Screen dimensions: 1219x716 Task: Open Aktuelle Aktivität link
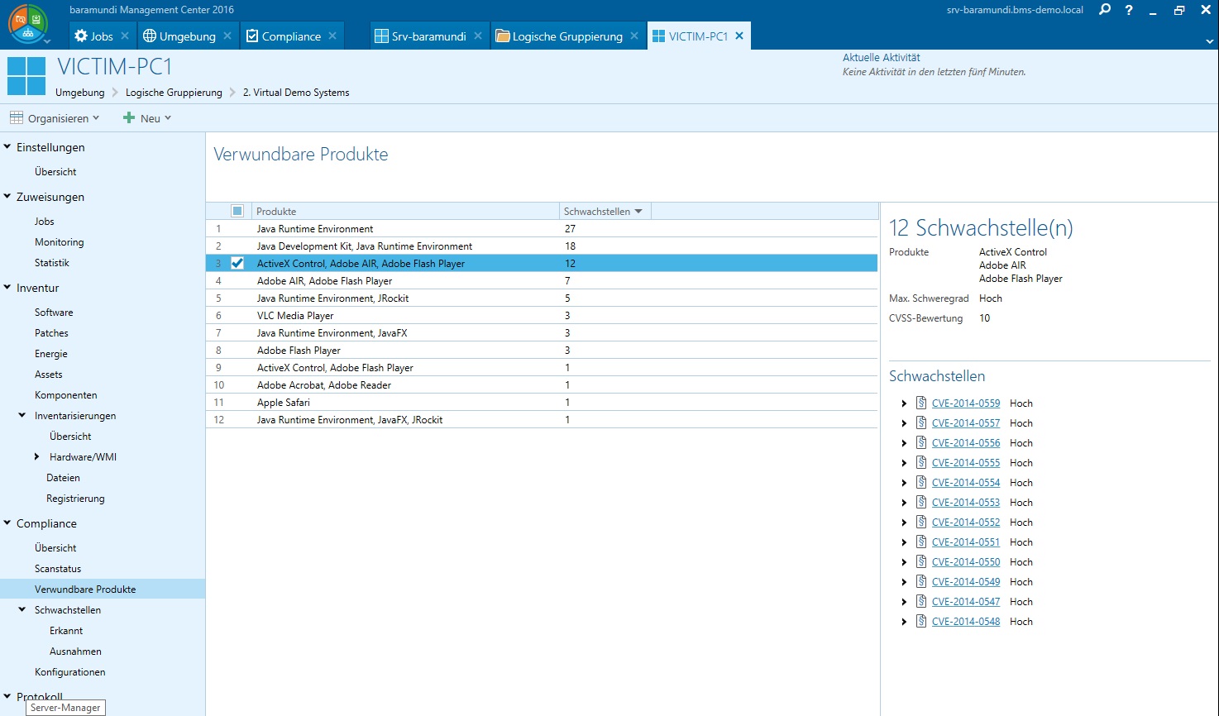(x=882, y=58)
